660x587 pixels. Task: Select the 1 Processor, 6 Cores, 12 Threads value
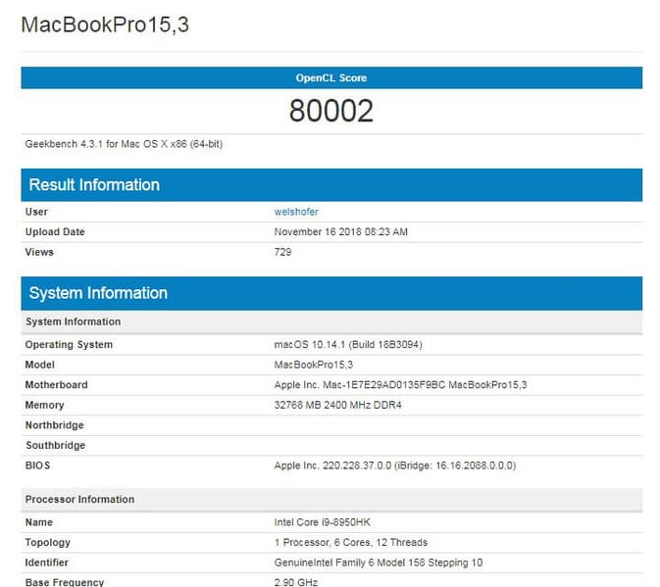[x=351, y=543]
